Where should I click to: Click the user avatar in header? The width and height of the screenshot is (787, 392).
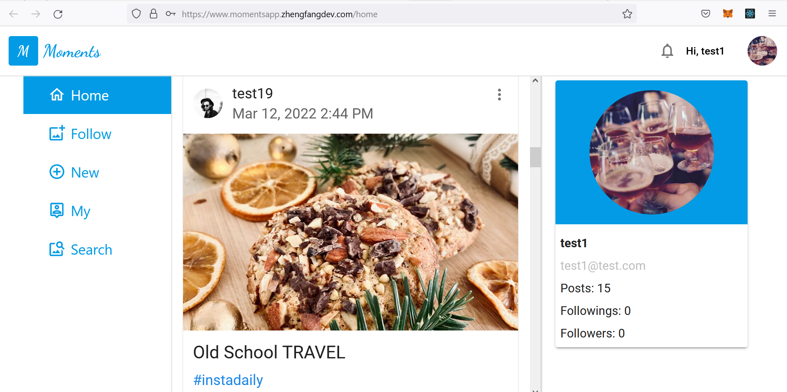[x=762, y=51]
